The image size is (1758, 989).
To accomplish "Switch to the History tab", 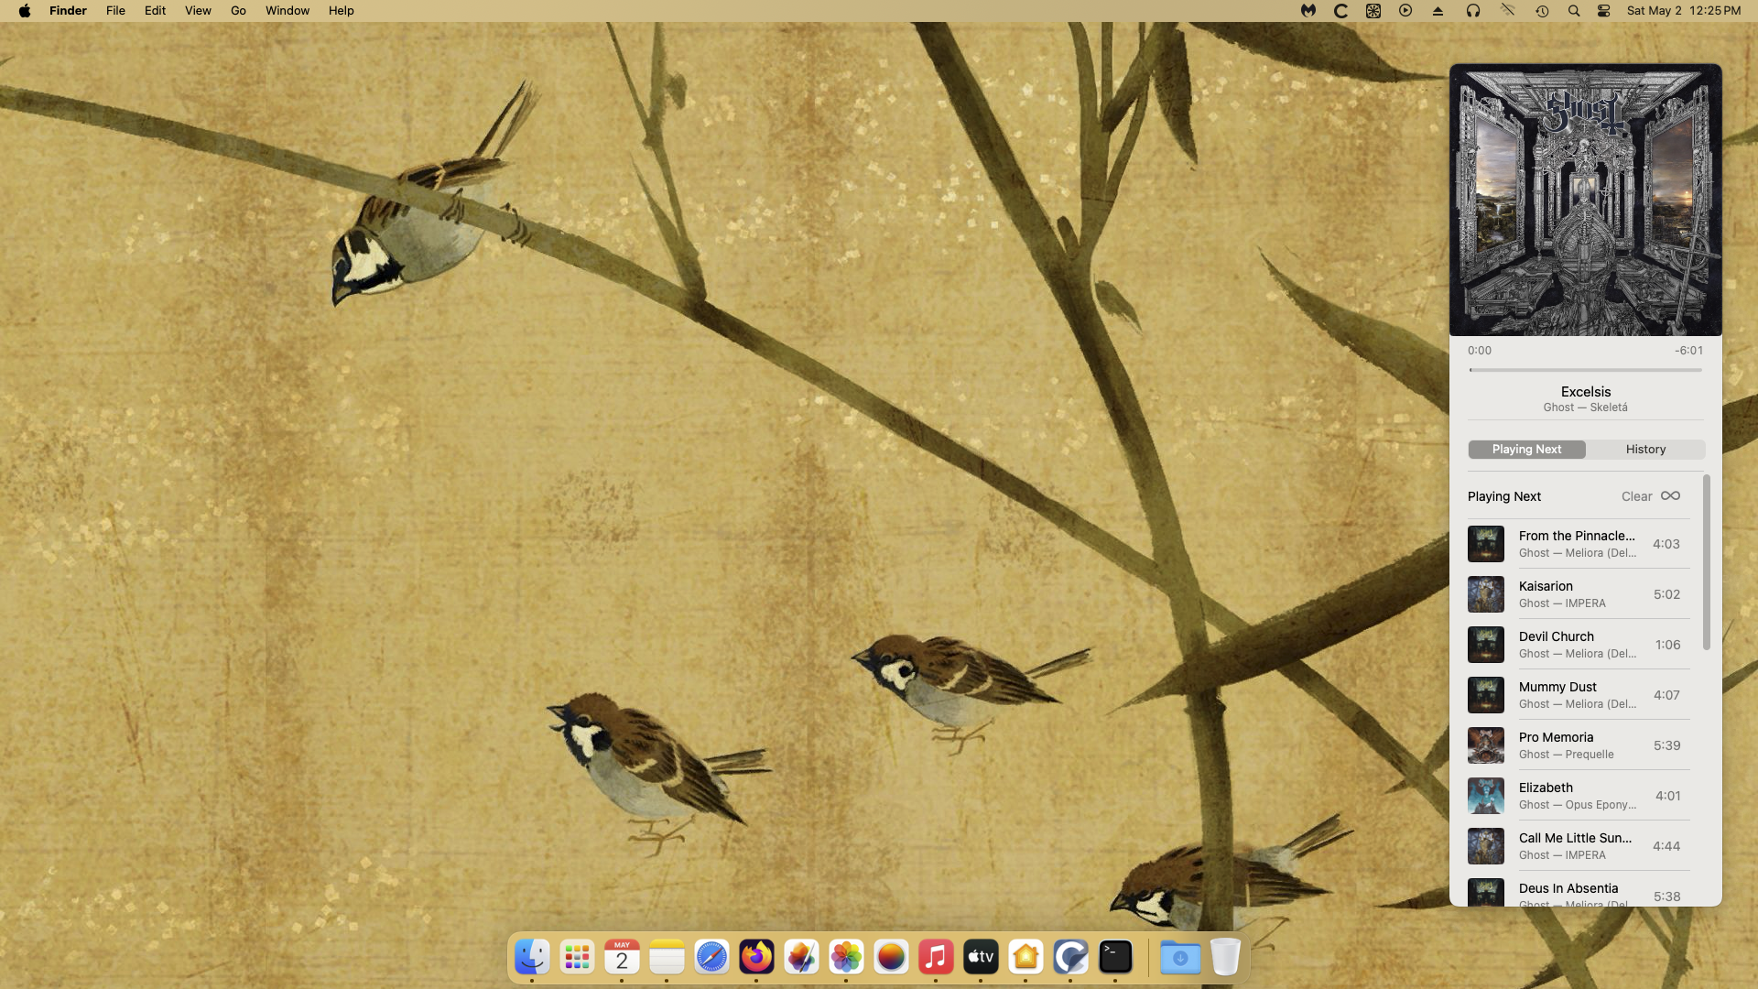I will (x=1645, y=449).
